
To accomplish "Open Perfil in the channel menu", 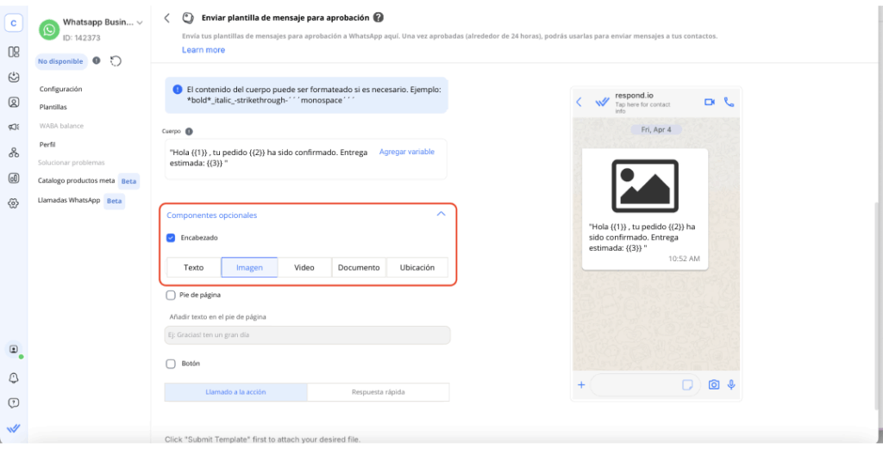I will 47,145.
